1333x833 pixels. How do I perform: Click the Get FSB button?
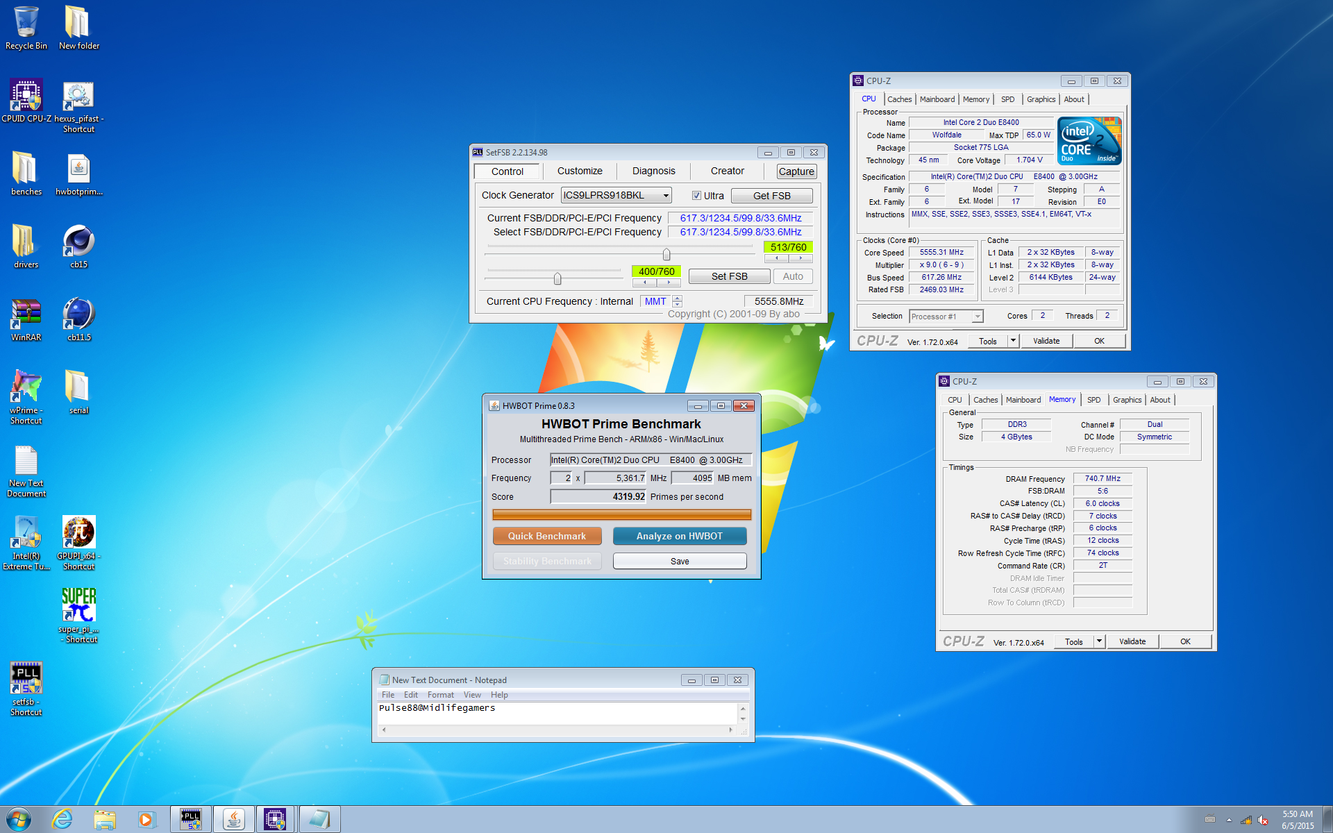point(771,196)
